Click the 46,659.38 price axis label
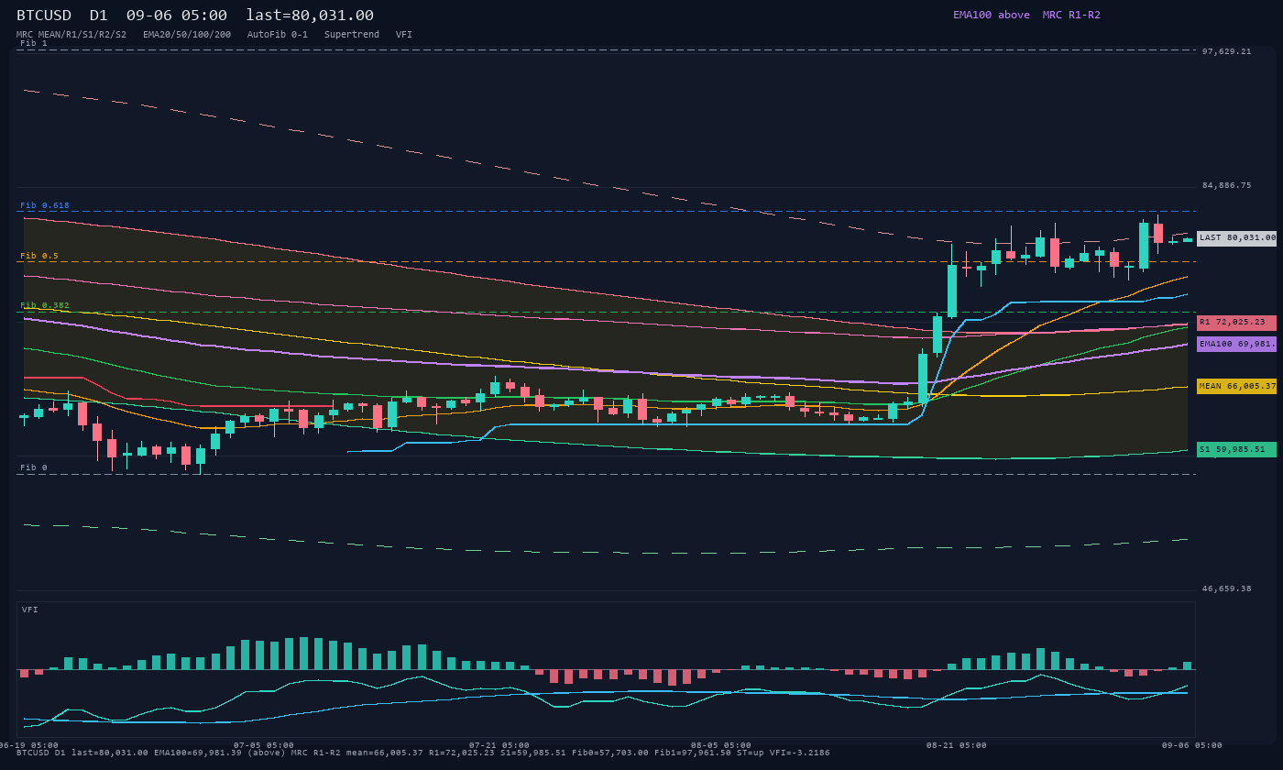This screenshot has width=1283, height=770. [x=1226, y=588]
